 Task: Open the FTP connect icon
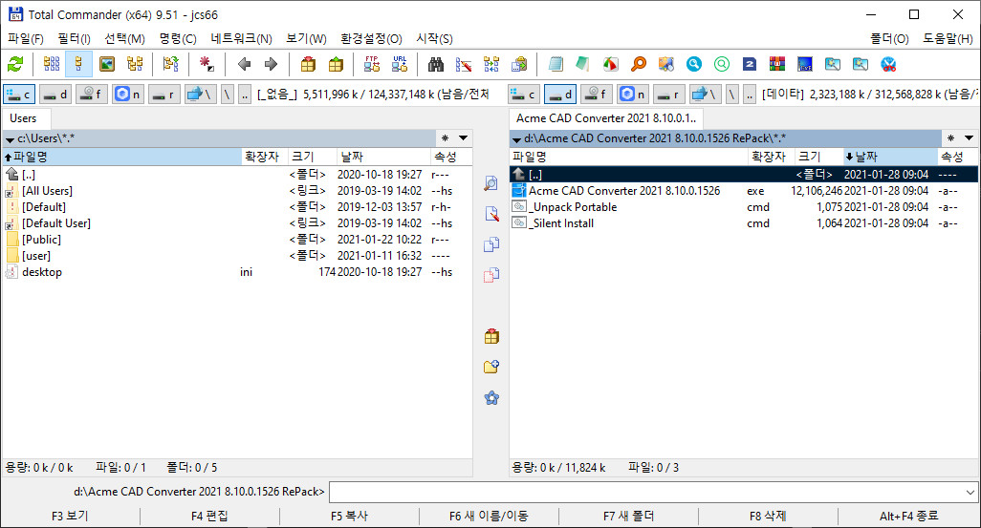[x=372, y=64]
